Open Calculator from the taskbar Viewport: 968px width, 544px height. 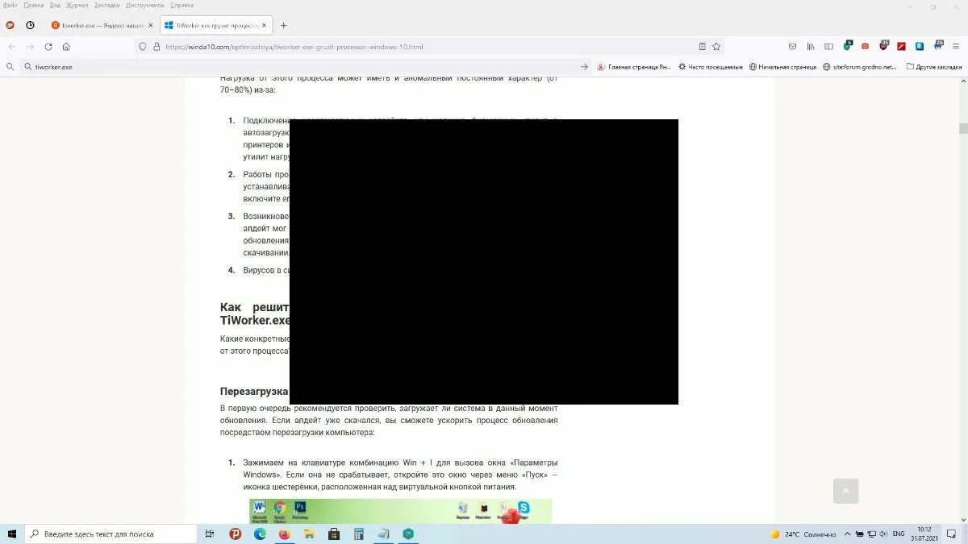click(359, 534)
